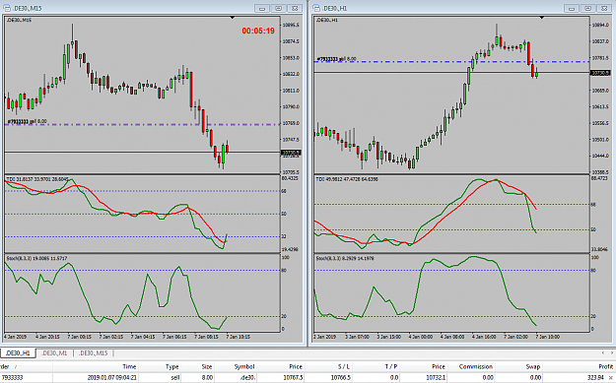Image resolution: width=616 pixels, height=383 pixels.
Task: Sort orders by the T / P column header
Action: click(x=391, y=366)
